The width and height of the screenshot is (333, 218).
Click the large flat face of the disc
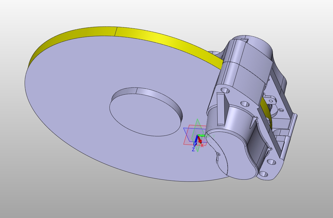point(81,108)
